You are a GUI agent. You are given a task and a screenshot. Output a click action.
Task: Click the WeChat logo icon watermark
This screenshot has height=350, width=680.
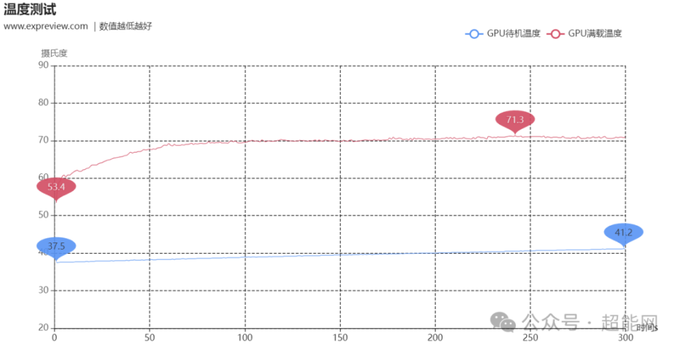point(503,322)
